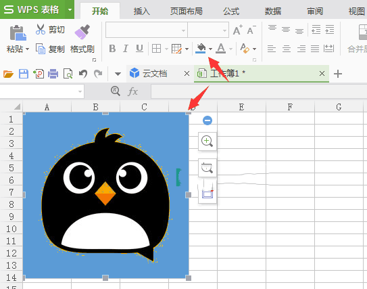Close the 工作簿1 tab
Image resolution: width=367 pixels, height=289 pixels.
[x=322, y=74]
